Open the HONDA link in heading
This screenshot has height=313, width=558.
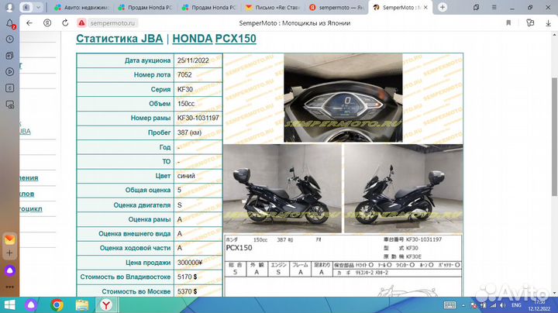coord(192,39)
